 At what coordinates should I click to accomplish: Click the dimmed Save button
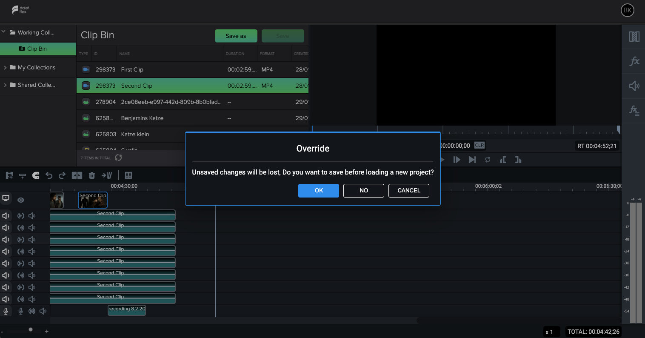pyautogui.click(x=283, y=36)
